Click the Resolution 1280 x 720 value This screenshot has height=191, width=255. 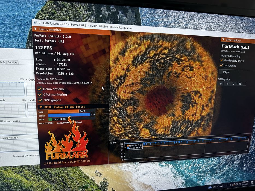[x=65, y=74]
